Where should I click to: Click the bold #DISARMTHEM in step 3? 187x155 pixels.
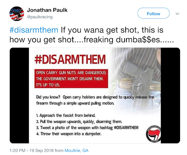(126, 128)
